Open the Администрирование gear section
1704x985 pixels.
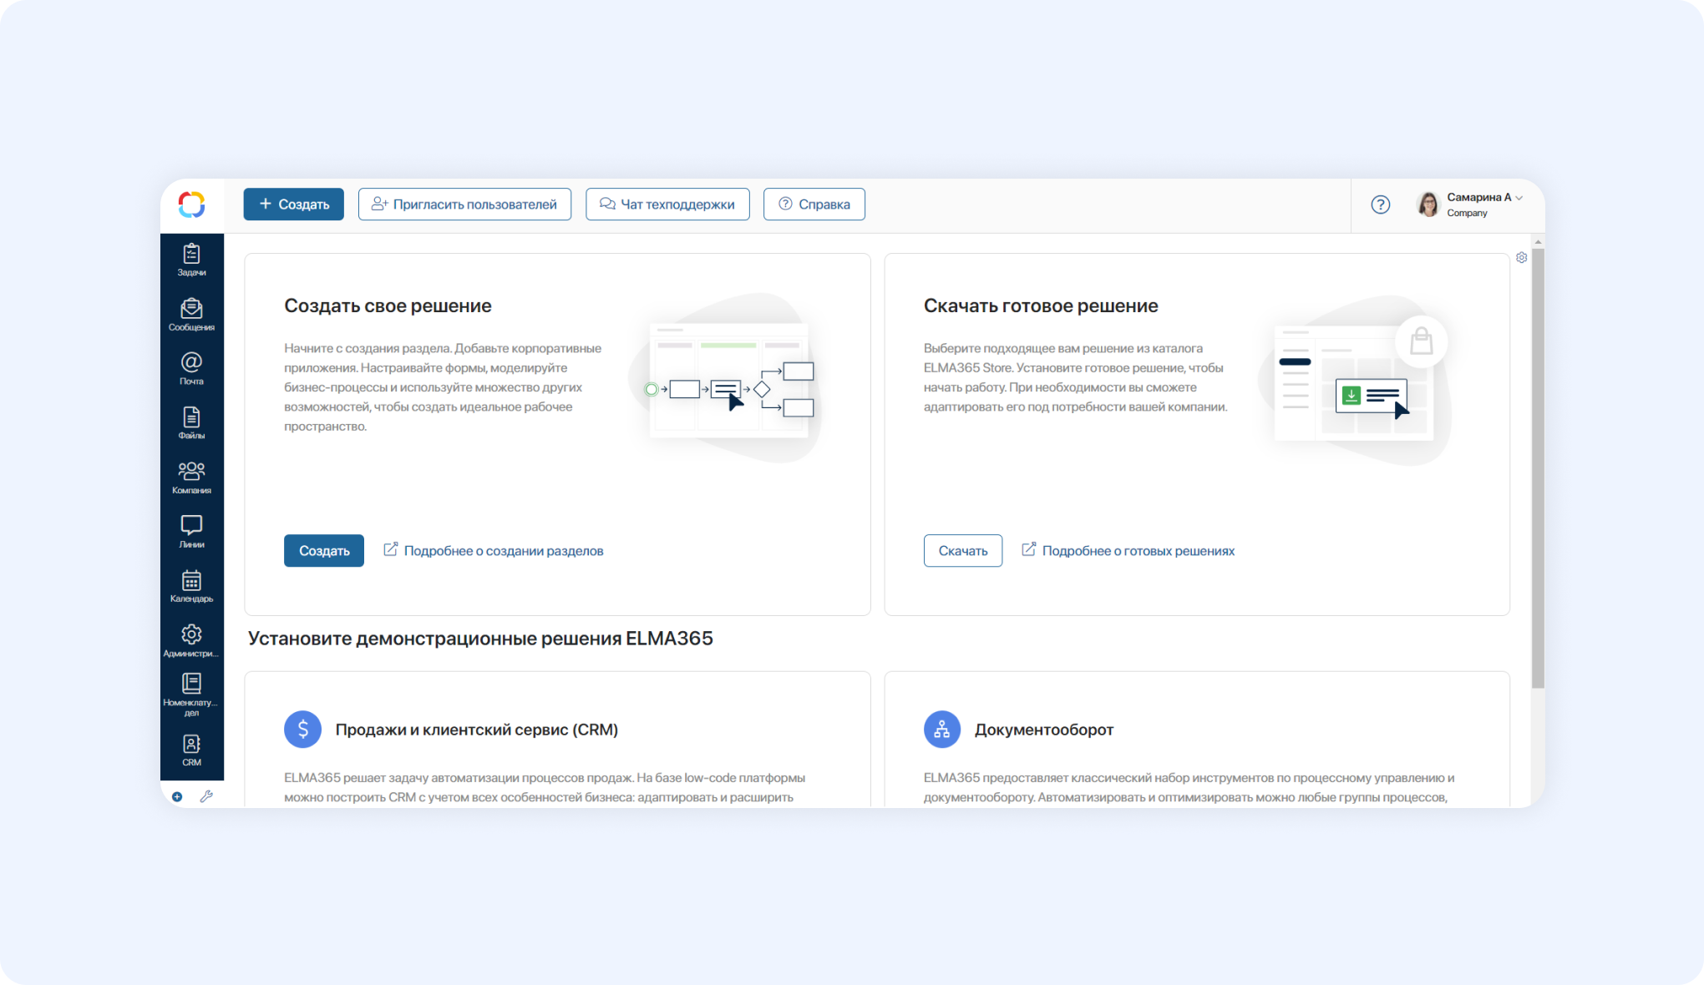pyautogui.click(x=191, y=640)
